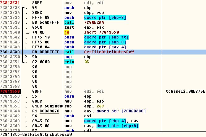Viewport: 206px width, 137px height.
Task: Select the push esi instruction at 7C813569
Action: (78, 116)
